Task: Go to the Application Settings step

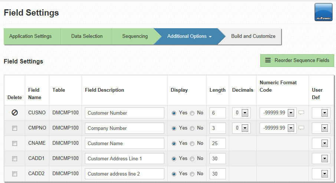Action: [30, 36]
